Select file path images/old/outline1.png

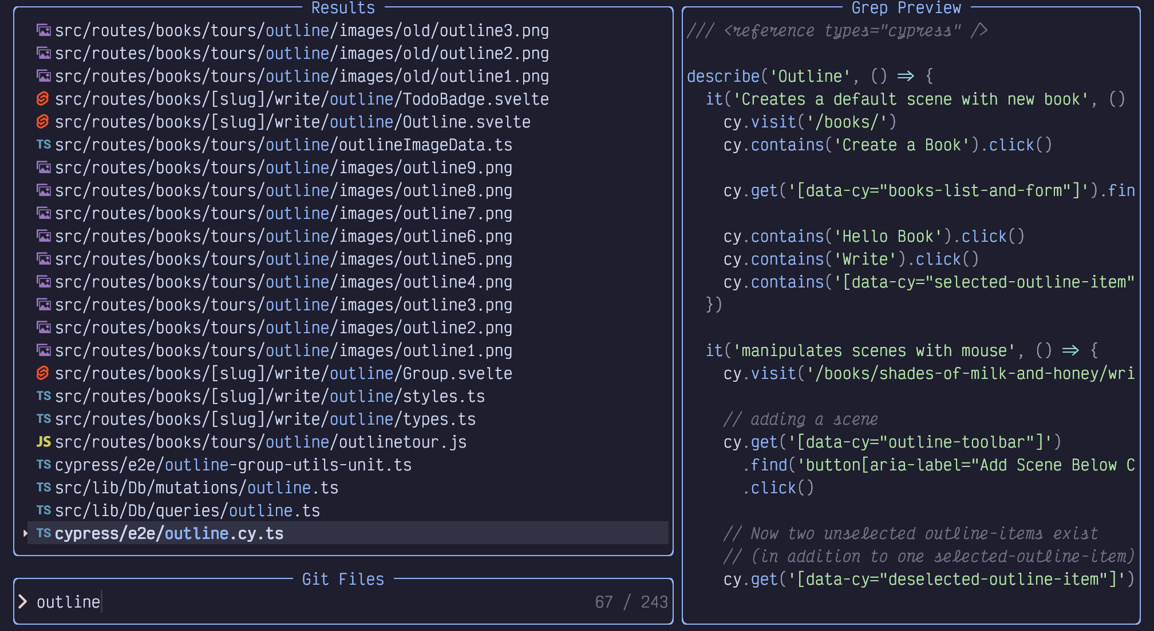click(302, 76)
